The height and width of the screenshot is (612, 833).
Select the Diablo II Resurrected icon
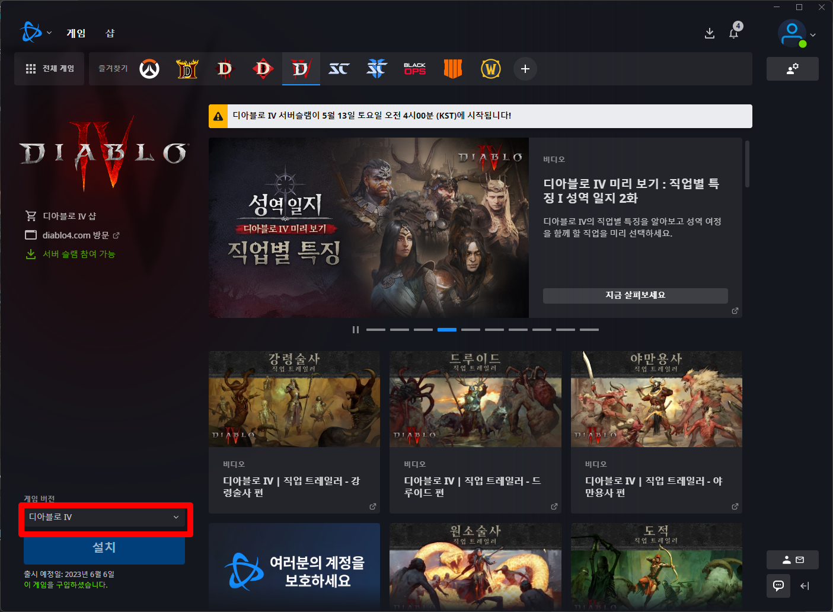click(187, 69)
